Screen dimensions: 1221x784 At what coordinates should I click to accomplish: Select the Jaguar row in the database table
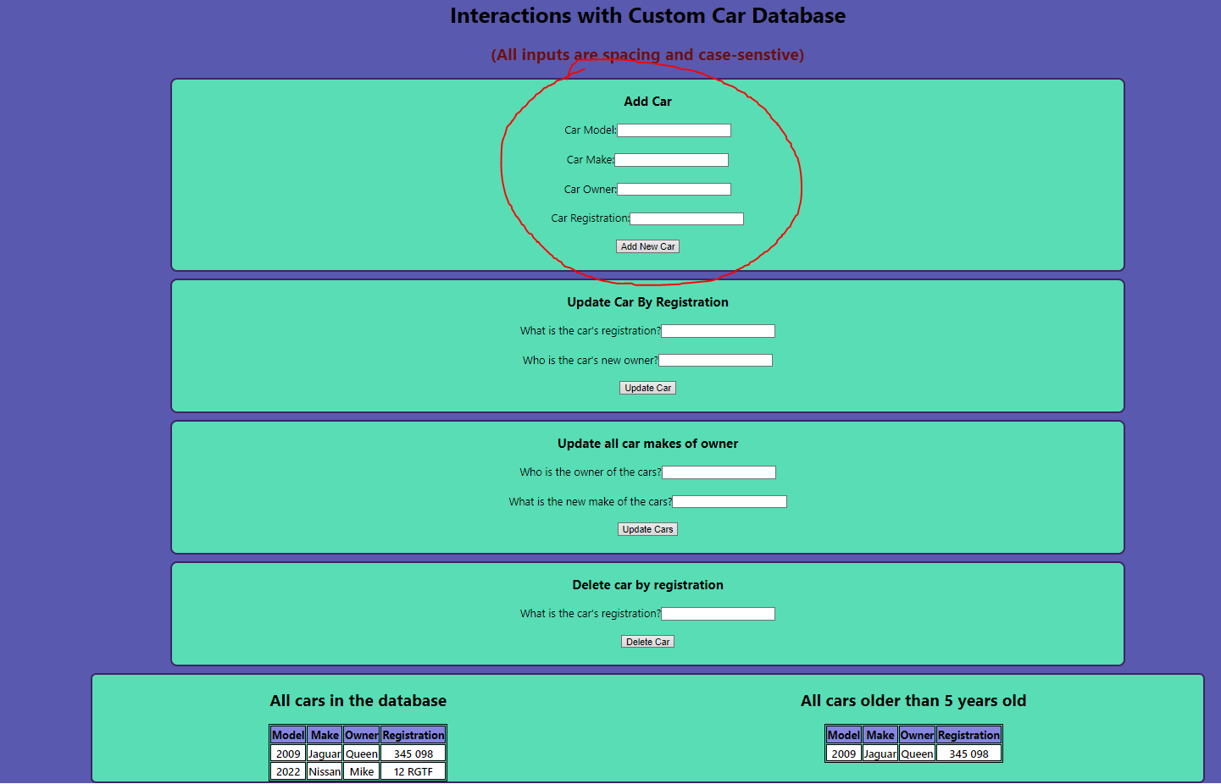pyautogui.click(x=324, y=753)
